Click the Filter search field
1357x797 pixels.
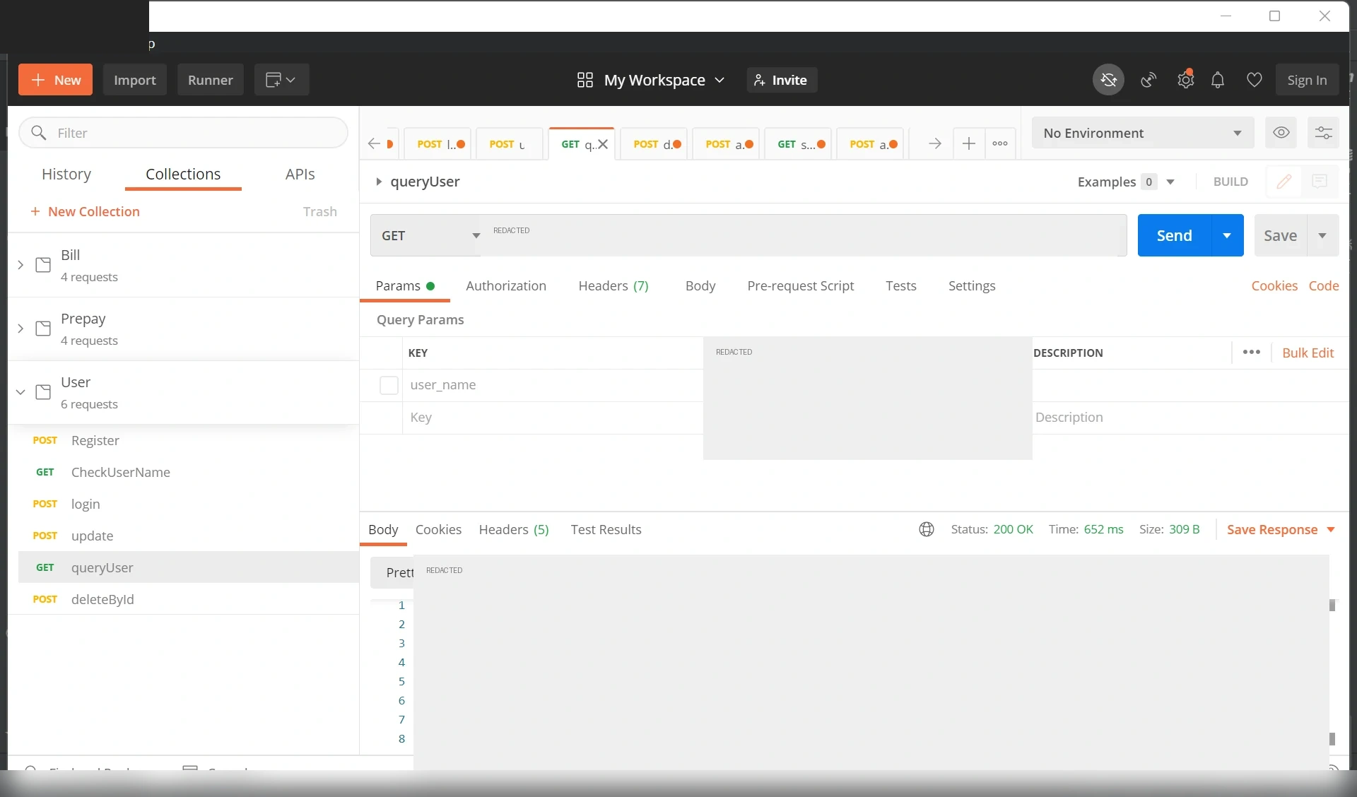tap(184, 133)
